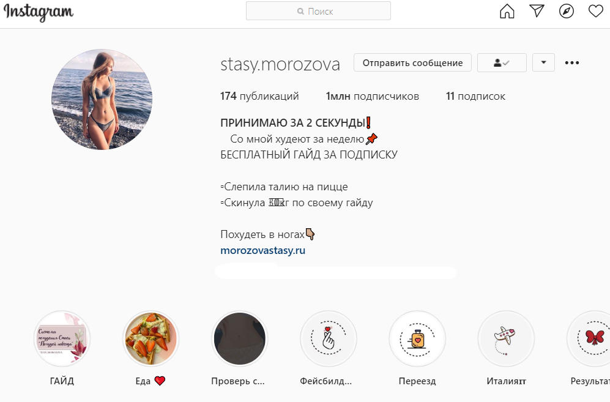Open the activity heart icon
The height and width of the screenshot is (402, 610).
click(595, 11)
